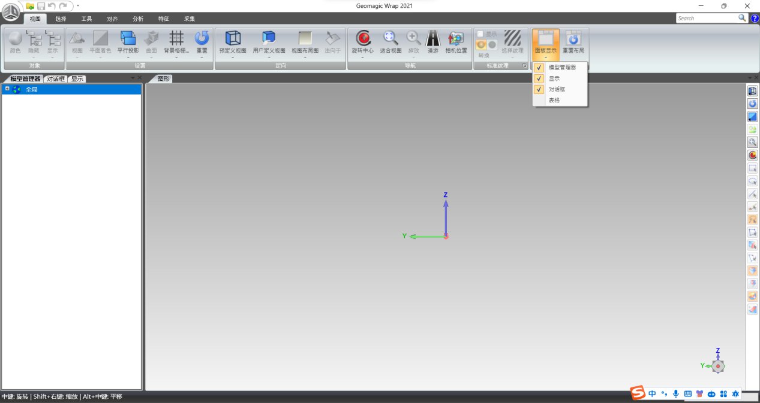The height and width of the screenshot is (403, 760).
Task: Open the 特征 ribbon tab
Action: (x=164, y=19)
